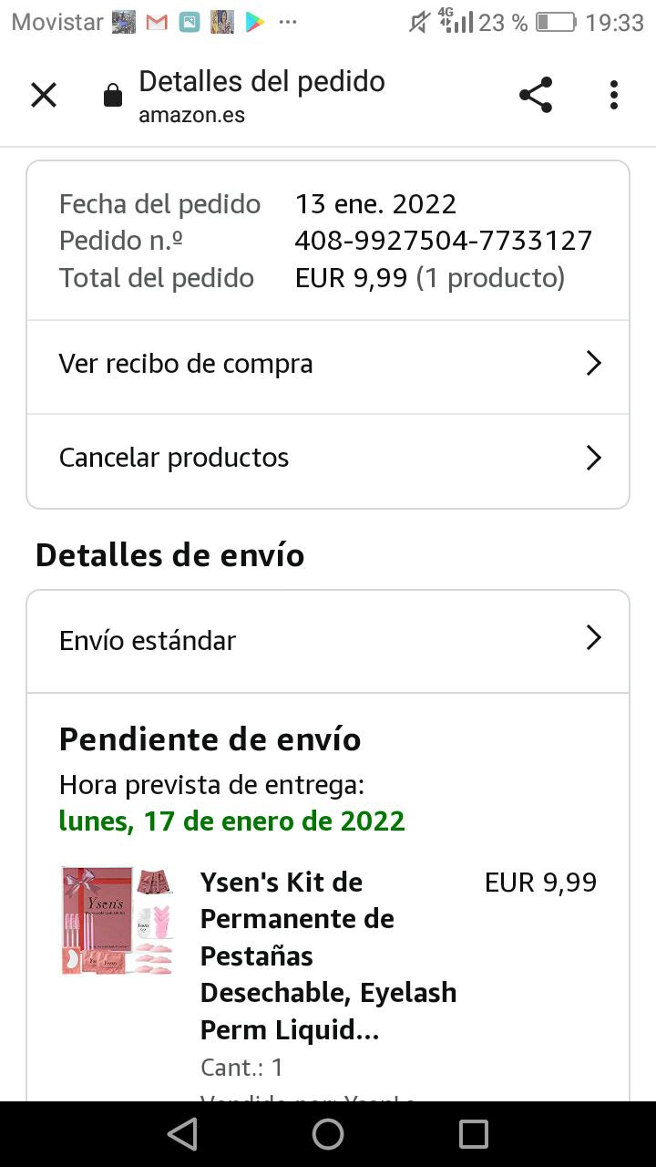Open Envío estándar shipping details
Screen dimensions: 656x1167
tap(328, 641)
